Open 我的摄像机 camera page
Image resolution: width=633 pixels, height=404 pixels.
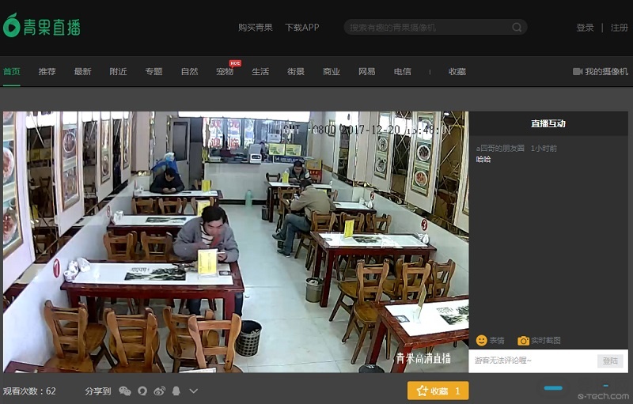[601, 72]
